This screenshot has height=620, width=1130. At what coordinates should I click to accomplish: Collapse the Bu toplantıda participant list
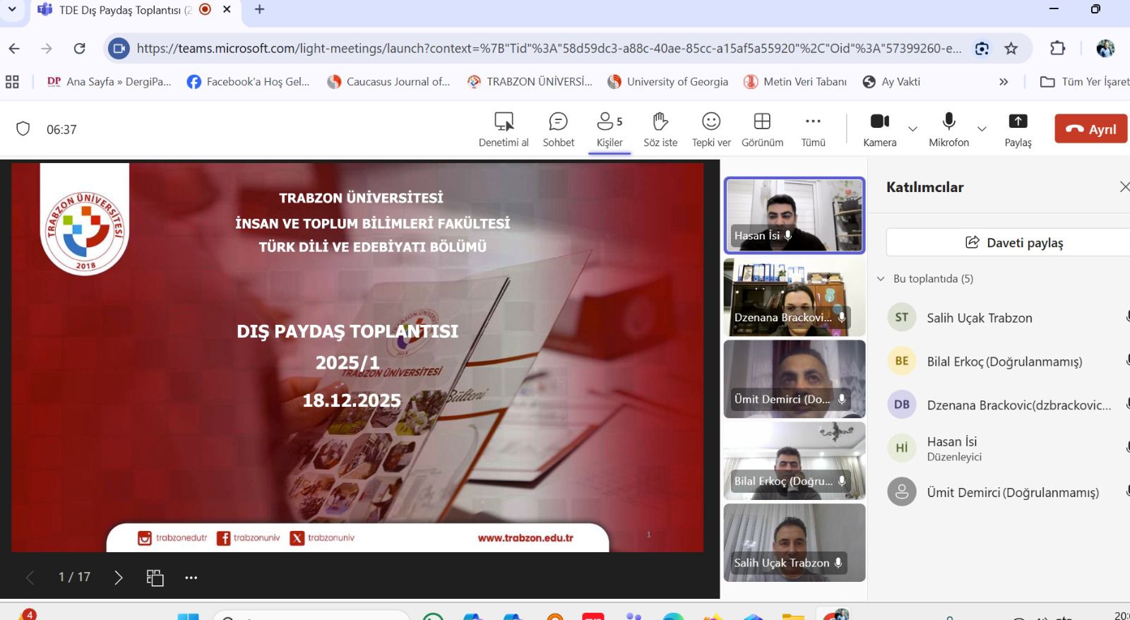(x=881, y=279)
